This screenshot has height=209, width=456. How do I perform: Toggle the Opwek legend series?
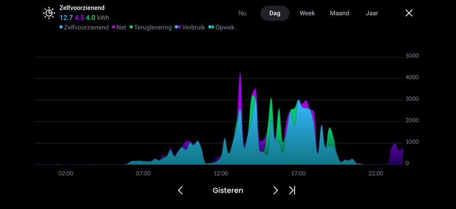click(x=221, y=27)
